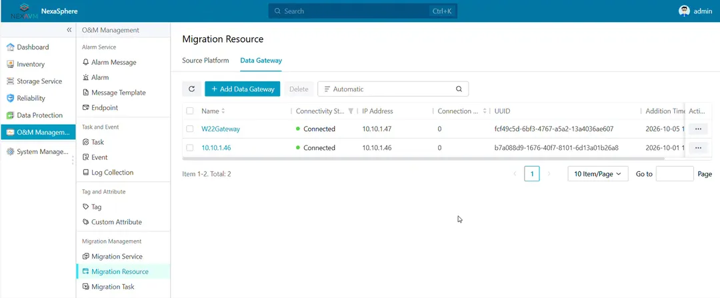Click the table's horizontal scrollbar
Image resolution: width=720 pixels, height=298 pixels.
coord(423,159)
